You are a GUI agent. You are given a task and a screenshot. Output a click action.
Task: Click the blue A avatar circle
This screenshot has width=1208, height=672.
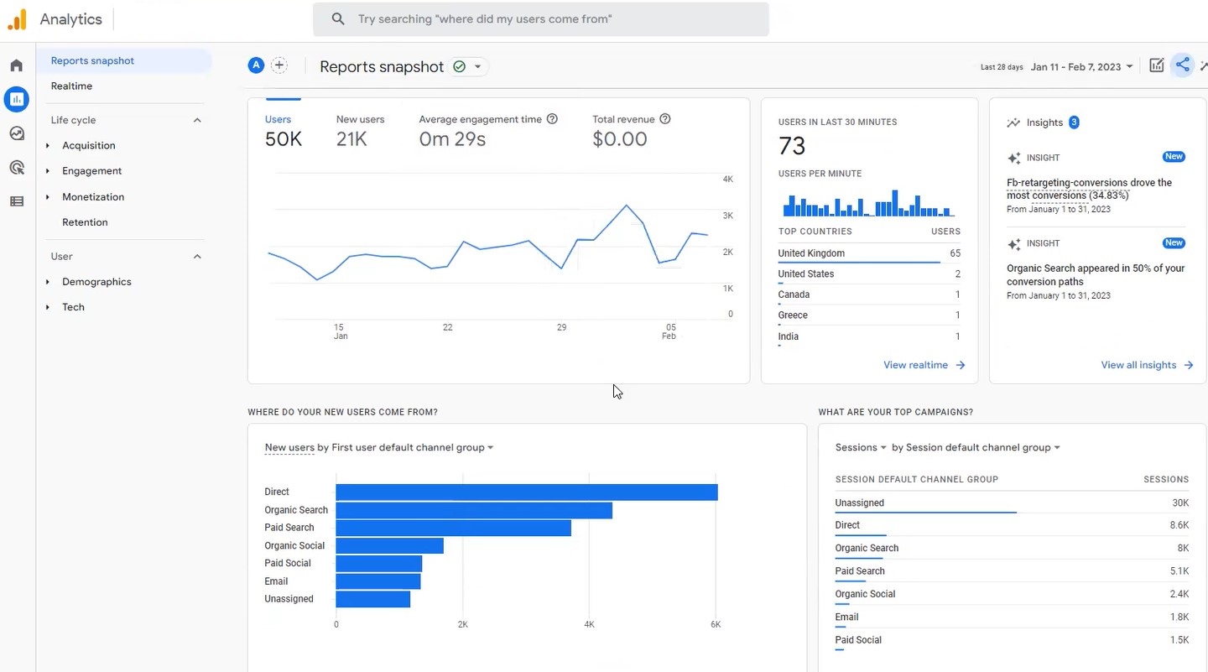coord(256,65)
